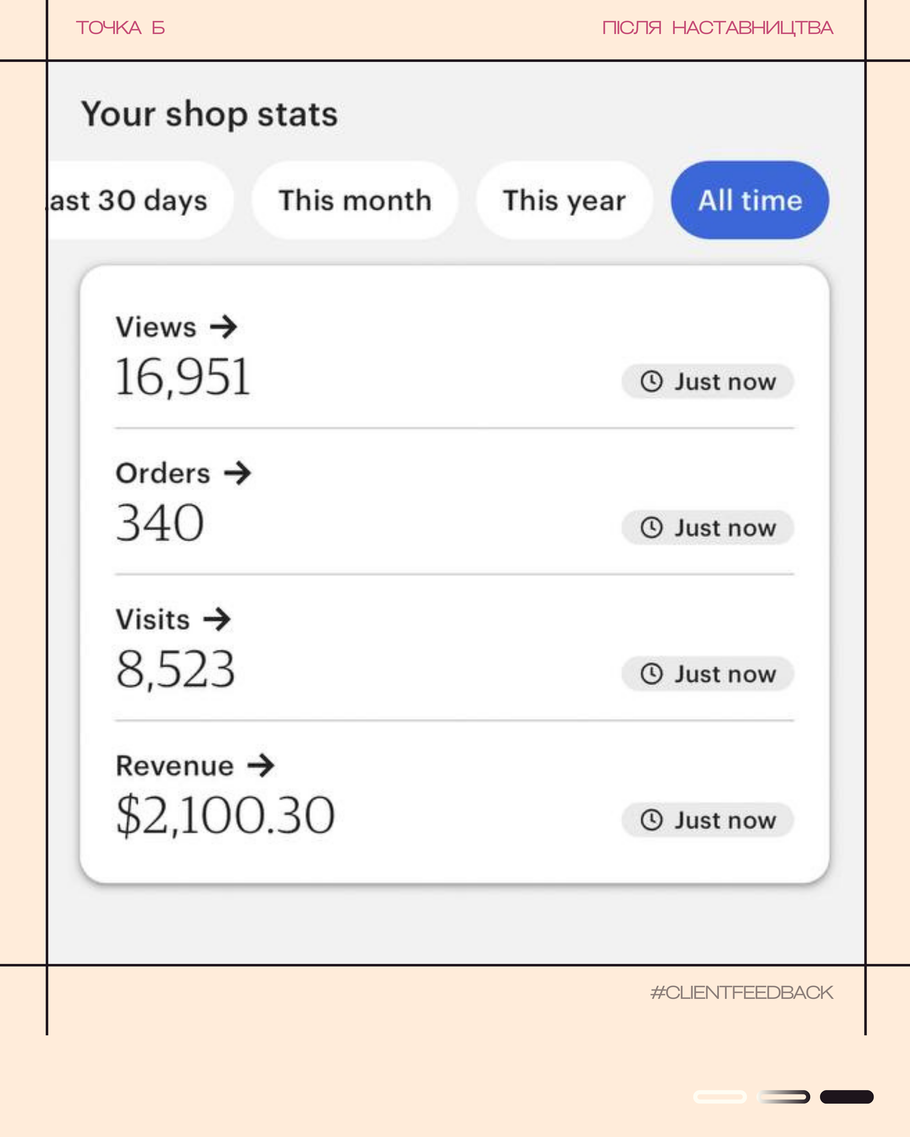910x1137 pixels.
Task: Choose the This year time range
Action: click(565, 200)
